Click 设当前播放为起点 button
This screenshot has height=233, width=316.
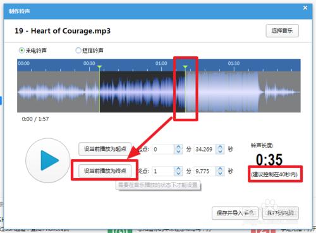105,149
